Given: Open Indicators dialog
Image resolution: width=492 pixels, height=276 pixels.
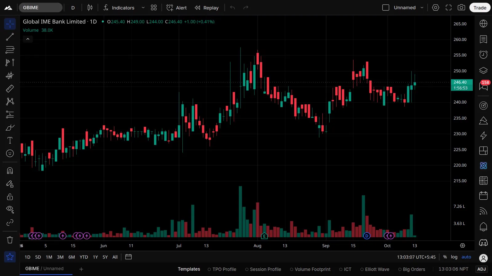Looking at the screenshot, I should coord(119,8).
